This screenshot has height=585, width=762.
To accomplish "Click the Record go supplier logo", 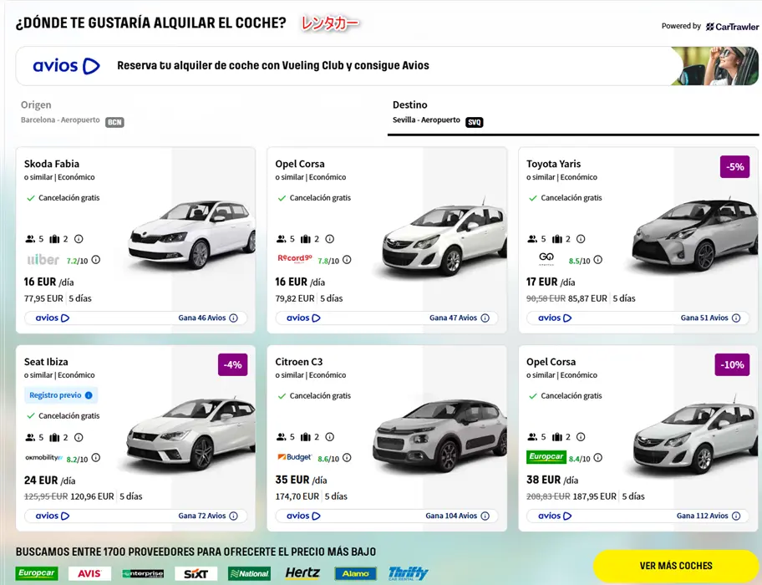I will click(x=295, y=258).
